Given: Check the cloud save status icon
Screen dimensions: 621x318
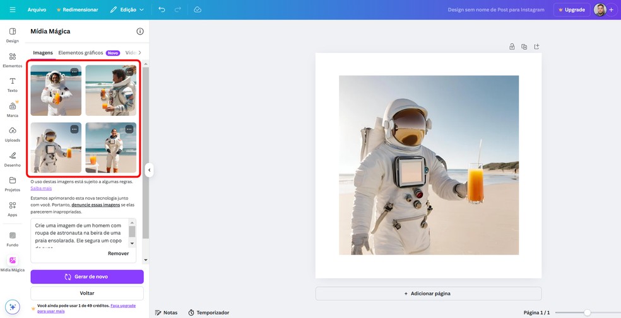Looking at the screenshot, I should pos(198,9).
